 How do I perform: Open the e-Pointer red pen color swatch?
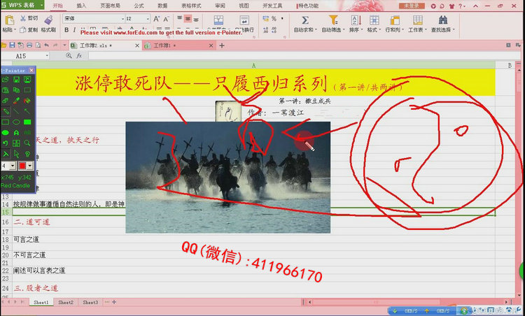point(22,166)
